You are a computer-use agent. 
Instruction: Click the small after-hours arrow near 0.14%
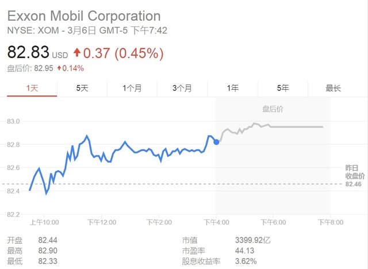pos(59,68)
